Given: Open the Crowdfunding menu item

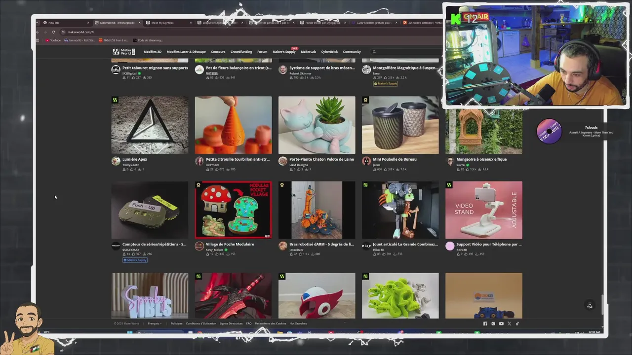Looking at the screenshot, I should (241, 52).
